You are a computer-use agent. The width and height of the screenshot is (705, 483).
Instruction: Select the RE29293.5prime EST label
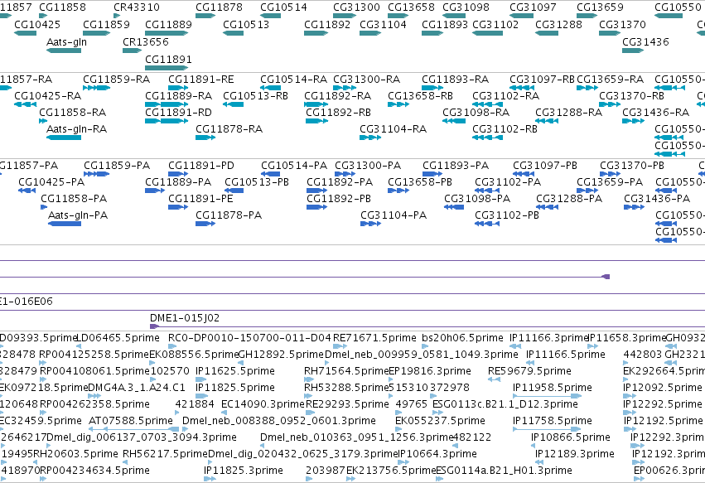(x=348, y=403)
